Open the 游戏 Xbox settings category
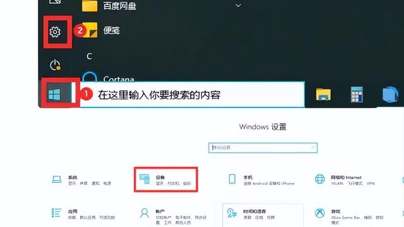 point(349,217)
